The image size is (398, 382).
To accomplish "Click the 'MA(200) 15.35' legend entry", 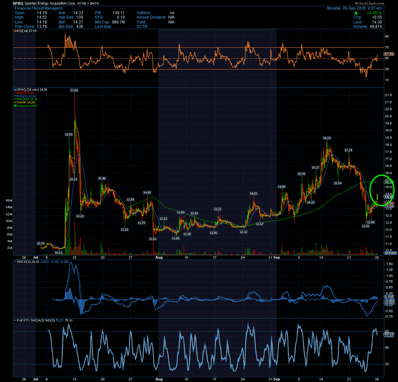I will click(27, 99).
